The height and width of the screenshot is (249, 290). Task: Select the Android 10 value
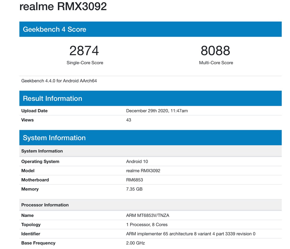137,161
